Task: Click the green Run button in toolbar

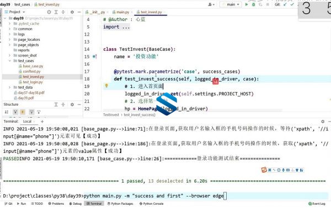Action: coord(247,4)
